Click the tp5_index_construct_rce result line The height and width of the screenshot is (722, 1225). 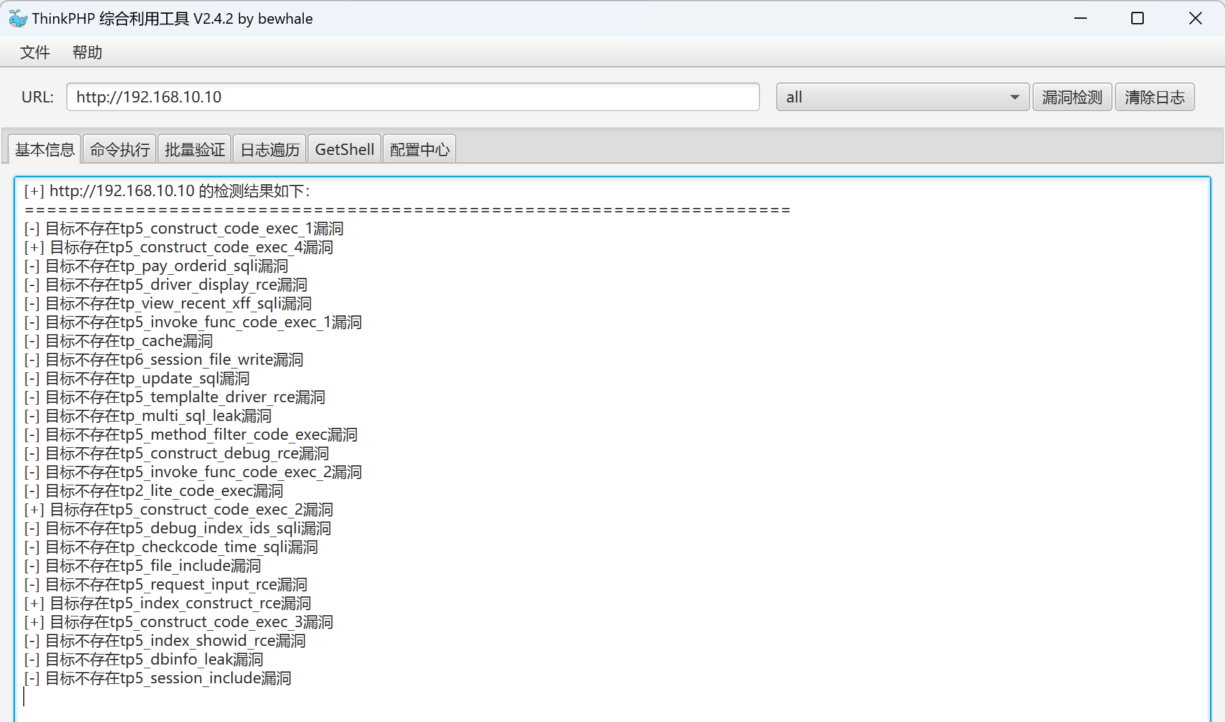[x=180, y=603]
